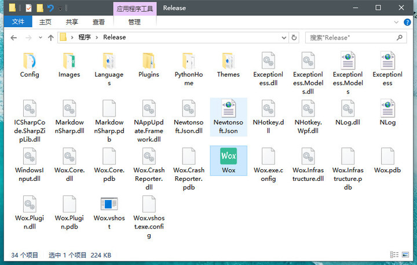The width and height of the screenshot is (417, 265).
Task: Go back to previous folder
Action: (13, 38)
